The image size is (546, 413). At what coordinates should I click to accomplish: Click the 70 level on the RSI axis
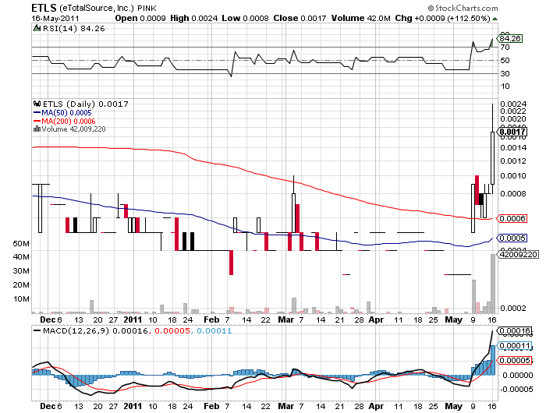(x=505, y=48)
